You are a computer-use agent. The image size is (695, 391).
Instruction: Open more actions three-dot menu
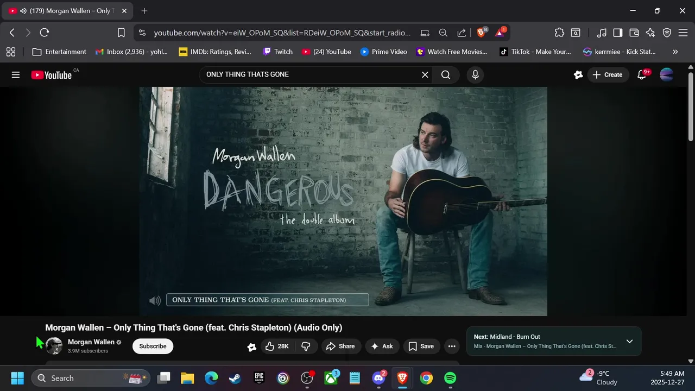(452, 346)
